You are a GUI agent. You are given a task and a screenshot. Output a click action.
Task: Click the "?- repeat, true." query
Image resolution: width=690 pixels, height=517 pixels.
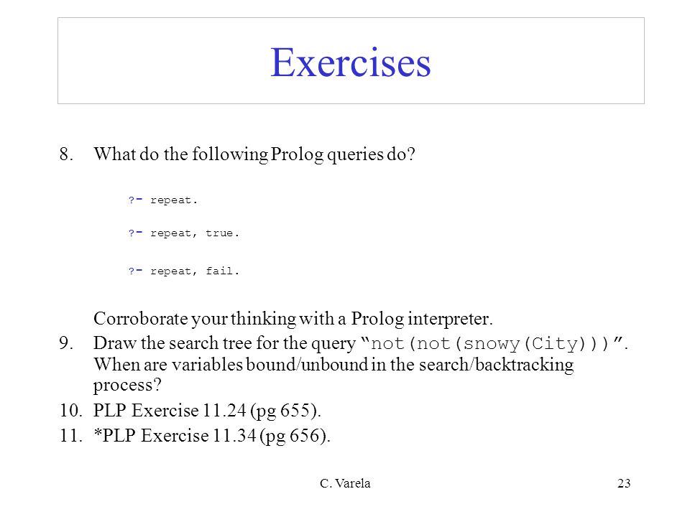tap(184, 233)
